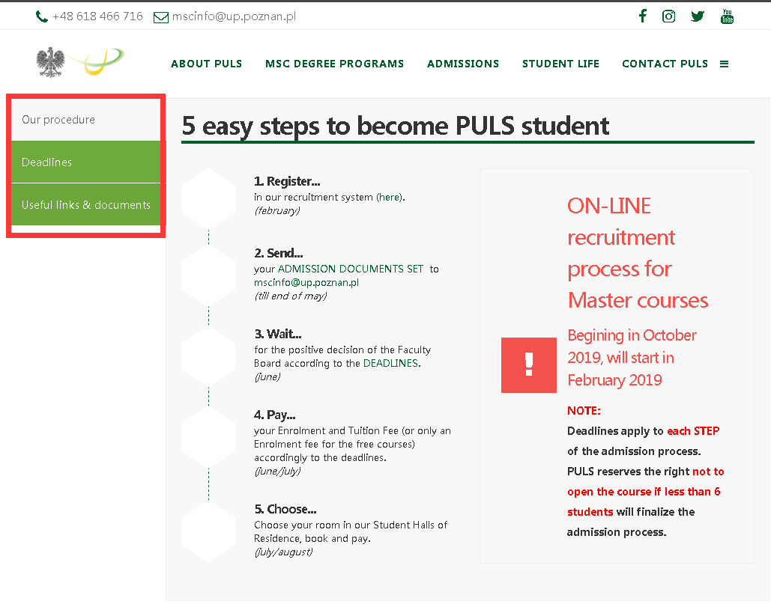
Task: Click the red 'each STEP' text
Action: click(x=693, y=431)
